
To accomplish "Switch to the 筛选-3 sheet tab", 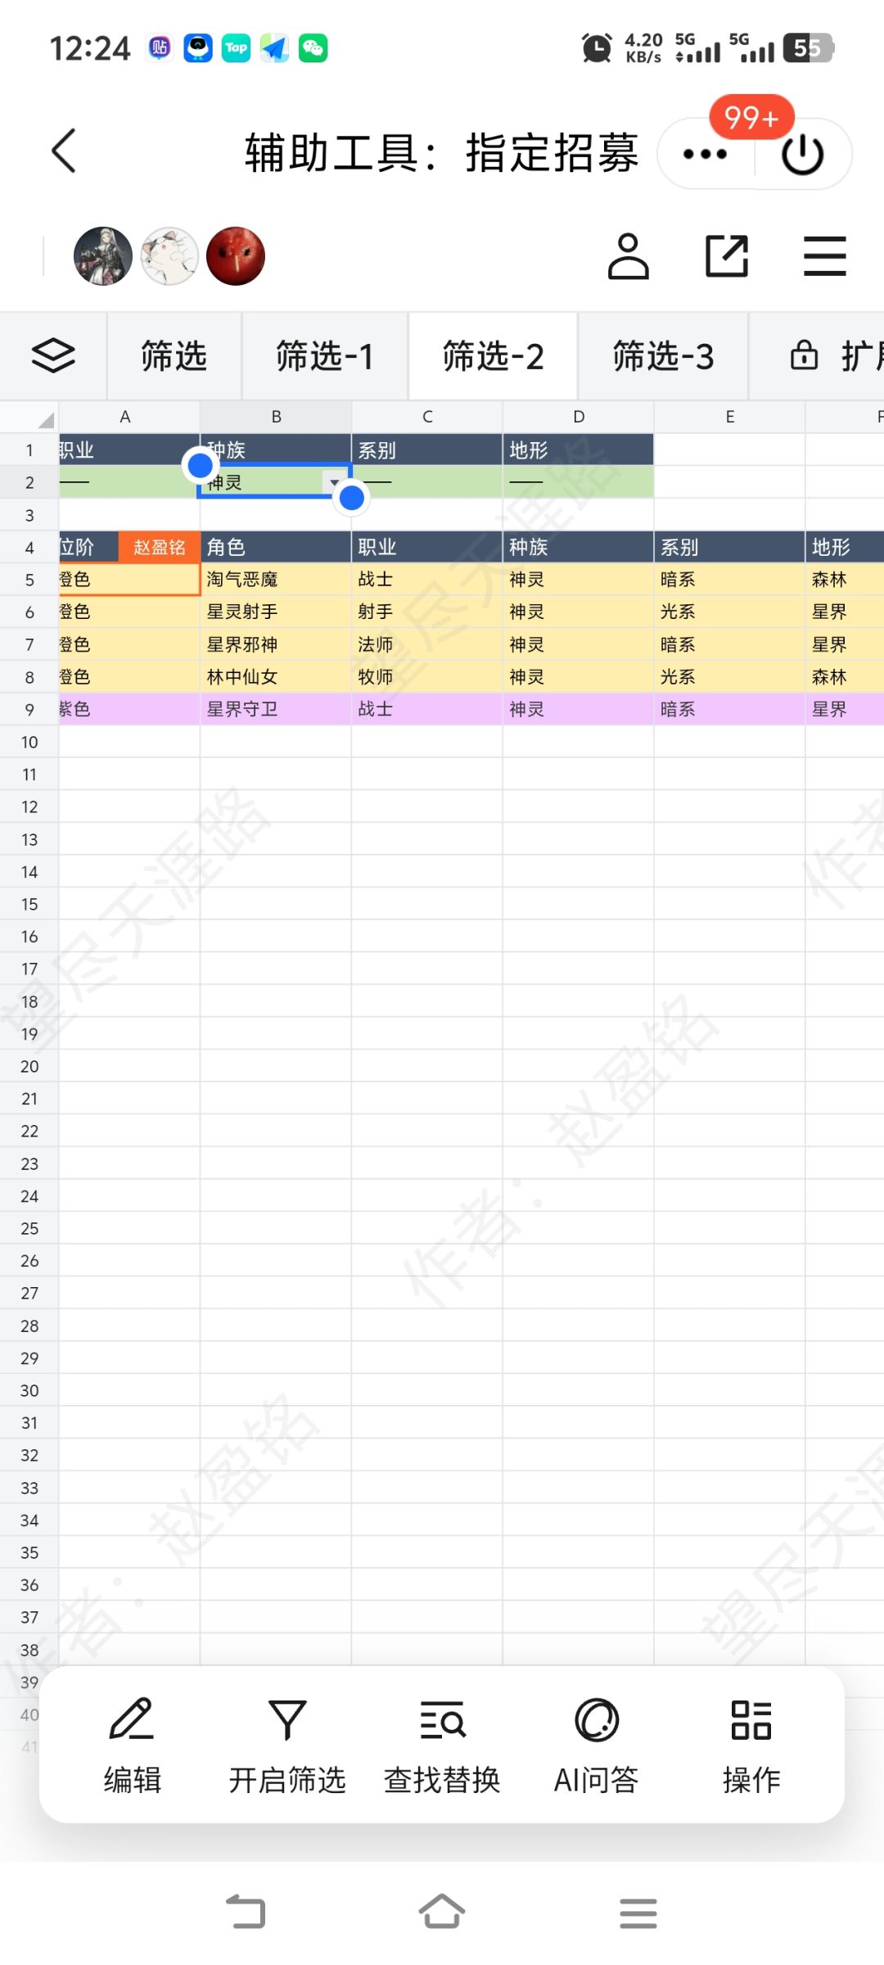I will pos(663,356).
